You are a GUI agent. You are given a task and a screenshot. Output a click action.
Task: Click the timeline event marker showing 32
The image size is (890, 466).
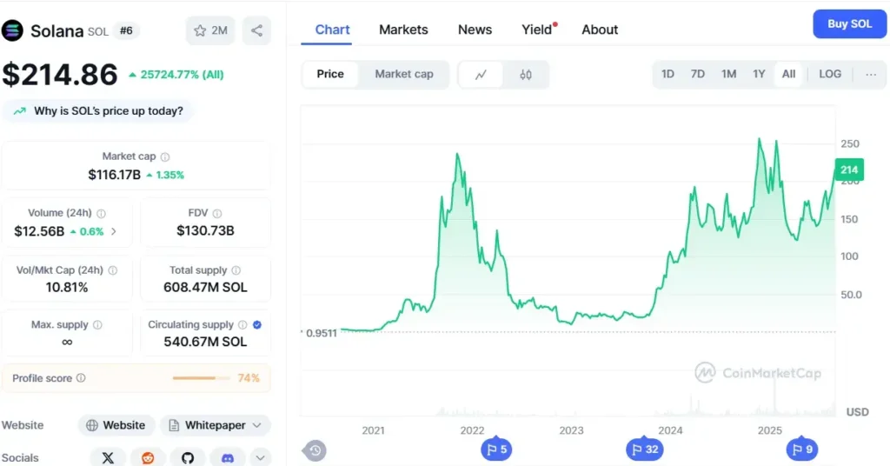click(644, 449)
